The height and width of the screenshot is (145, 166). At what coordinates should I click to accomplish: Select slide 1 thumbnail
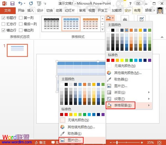click(x=17, y=50)
